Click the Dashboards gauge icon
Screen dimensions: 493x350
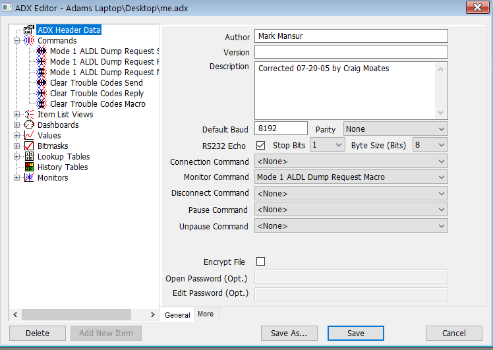(x=29, y=125)
